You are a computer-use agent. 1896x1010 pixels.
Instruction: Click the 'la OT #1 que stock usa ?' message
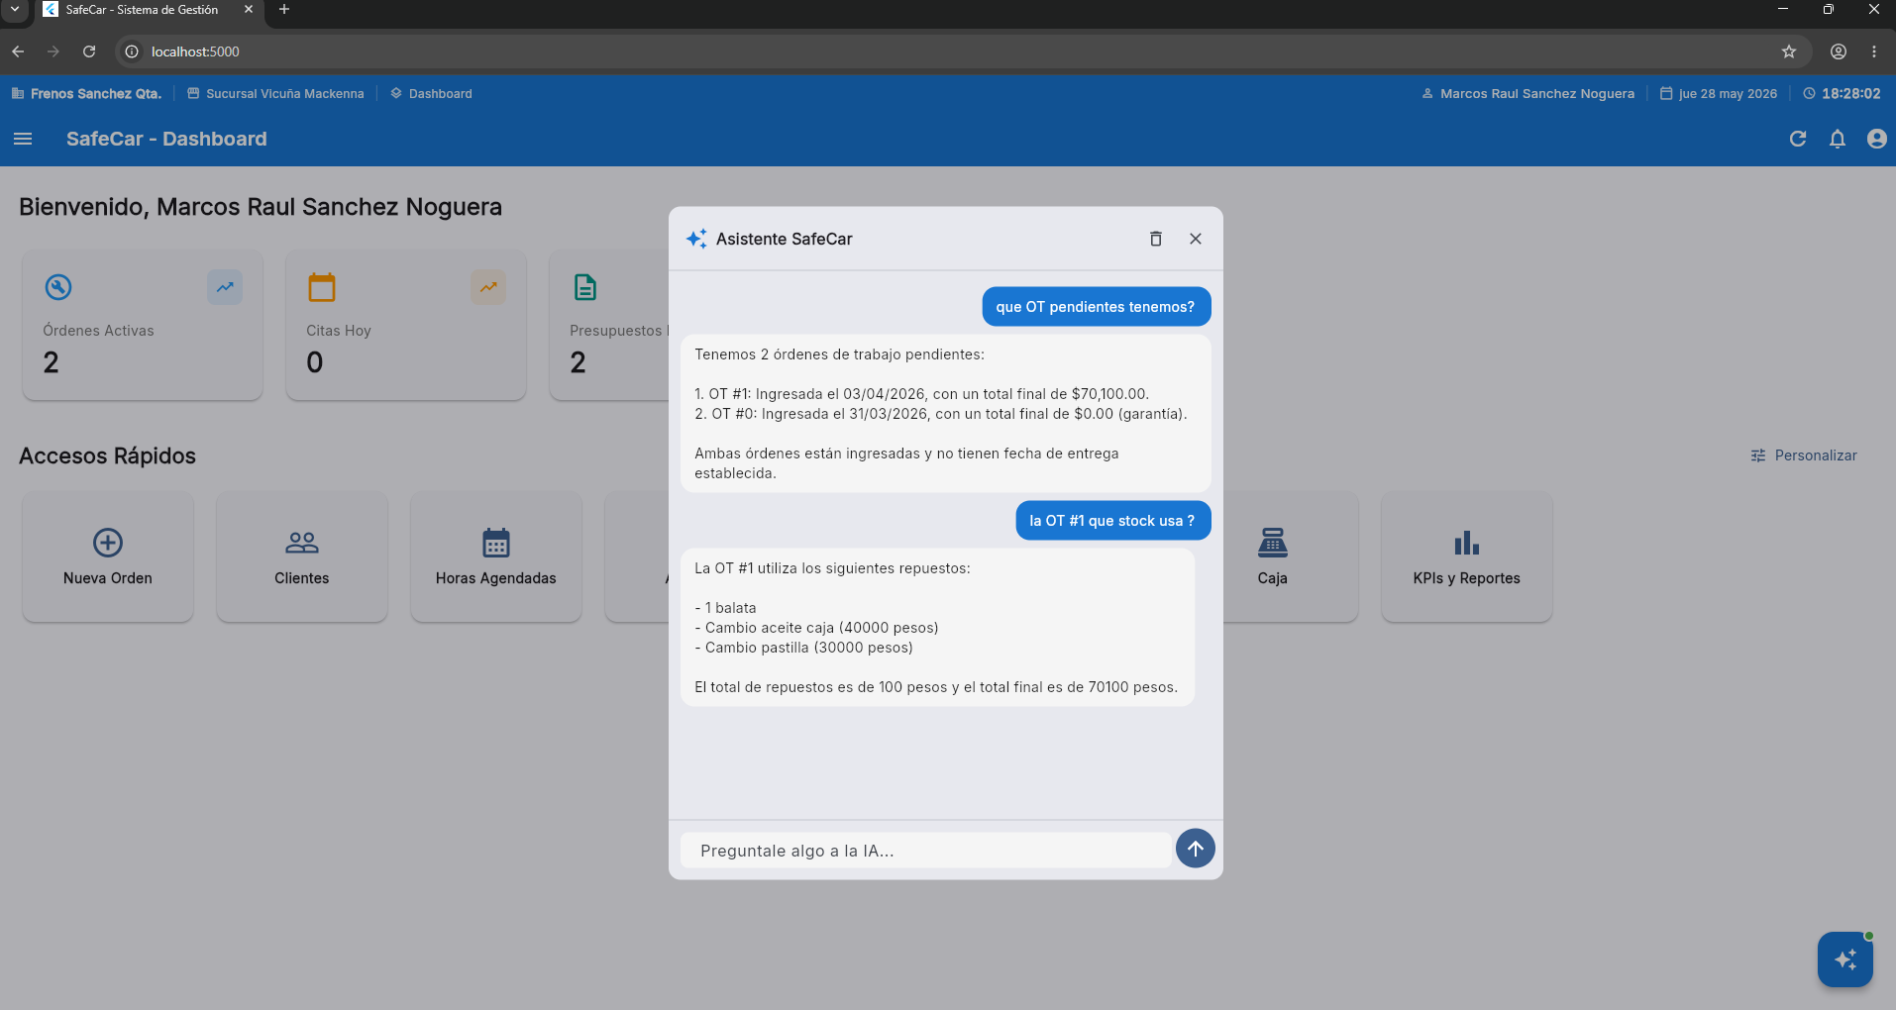(1113, 521)
